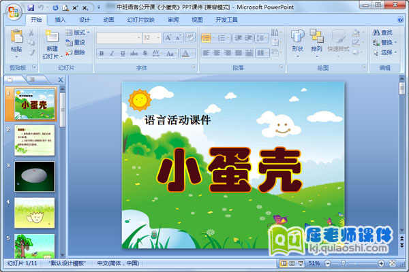The image size is (409, 272).
Task: Decrease the list indent level
Action: [x=238, y=38]
